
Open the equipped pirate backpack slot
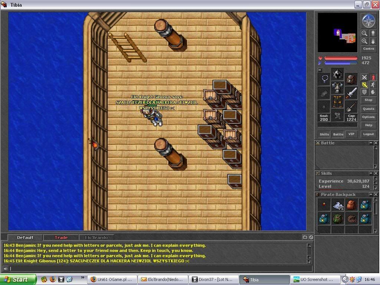click(x=351, y=79)
